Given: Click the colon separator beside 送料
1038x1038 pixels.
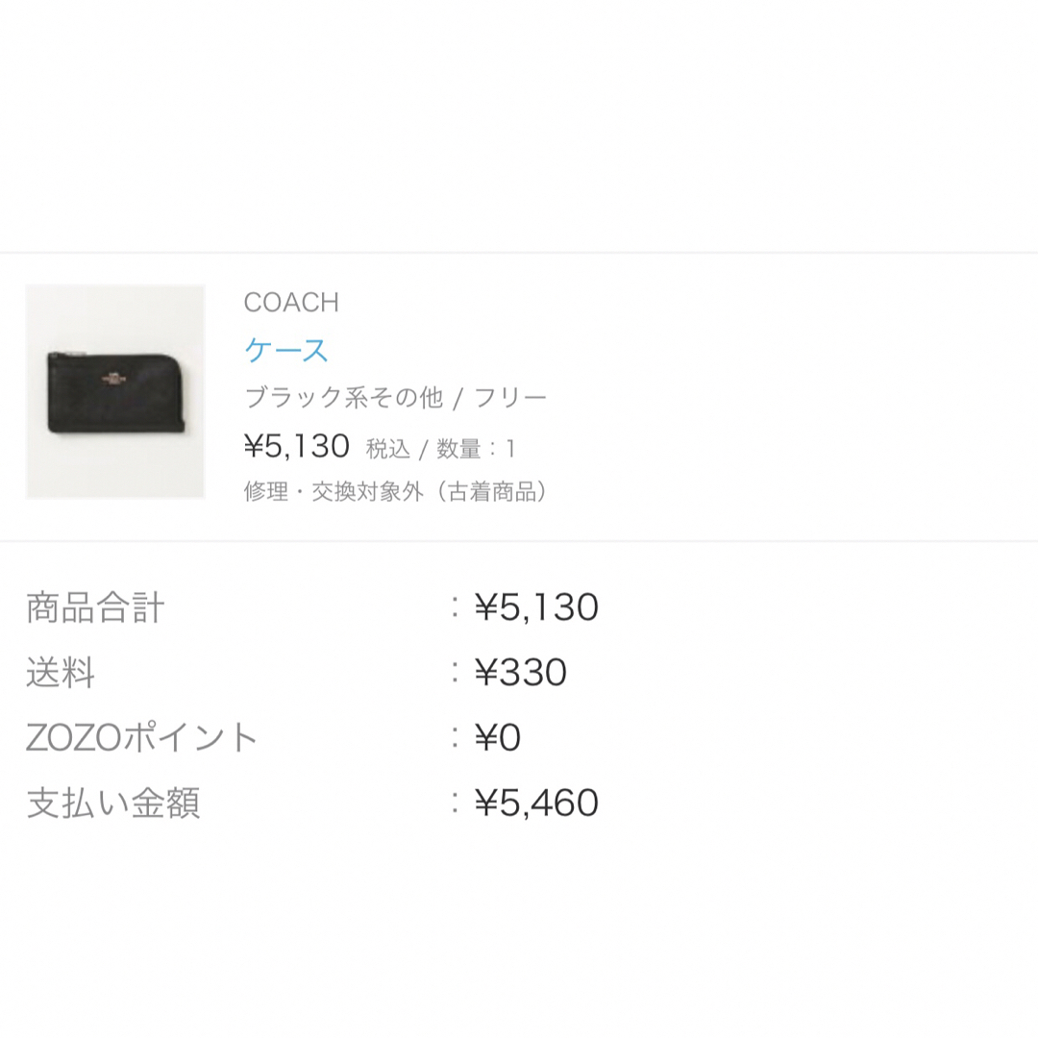Looking at the screenshot, I should [x=455, y=672].
